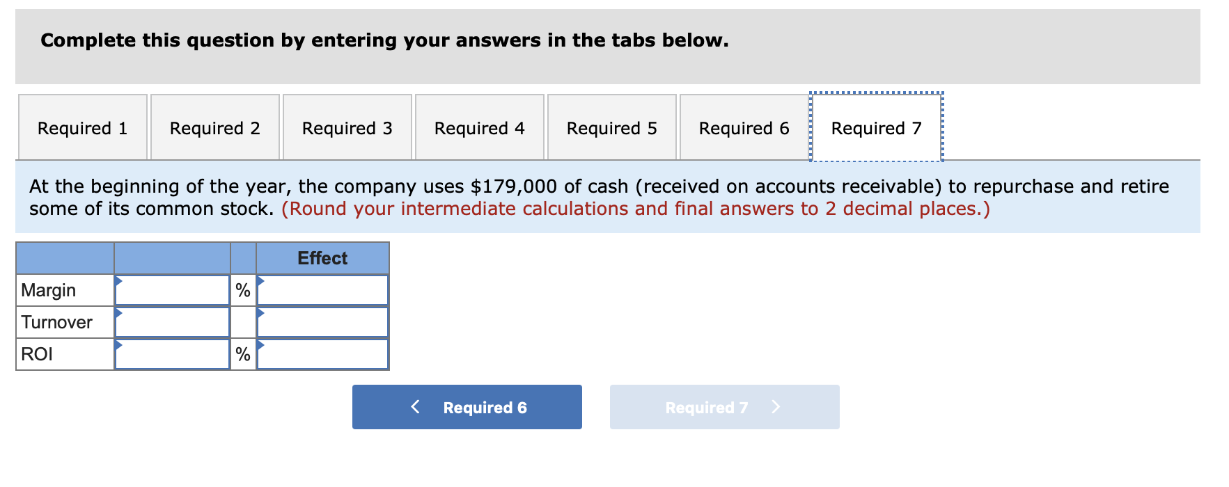Click the Required 7 next button
The image size is (1229, 487).
(724, 407)
